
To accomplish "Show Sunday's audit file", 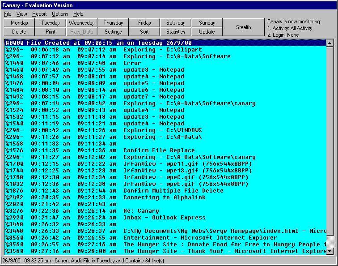I will [207, 23].
